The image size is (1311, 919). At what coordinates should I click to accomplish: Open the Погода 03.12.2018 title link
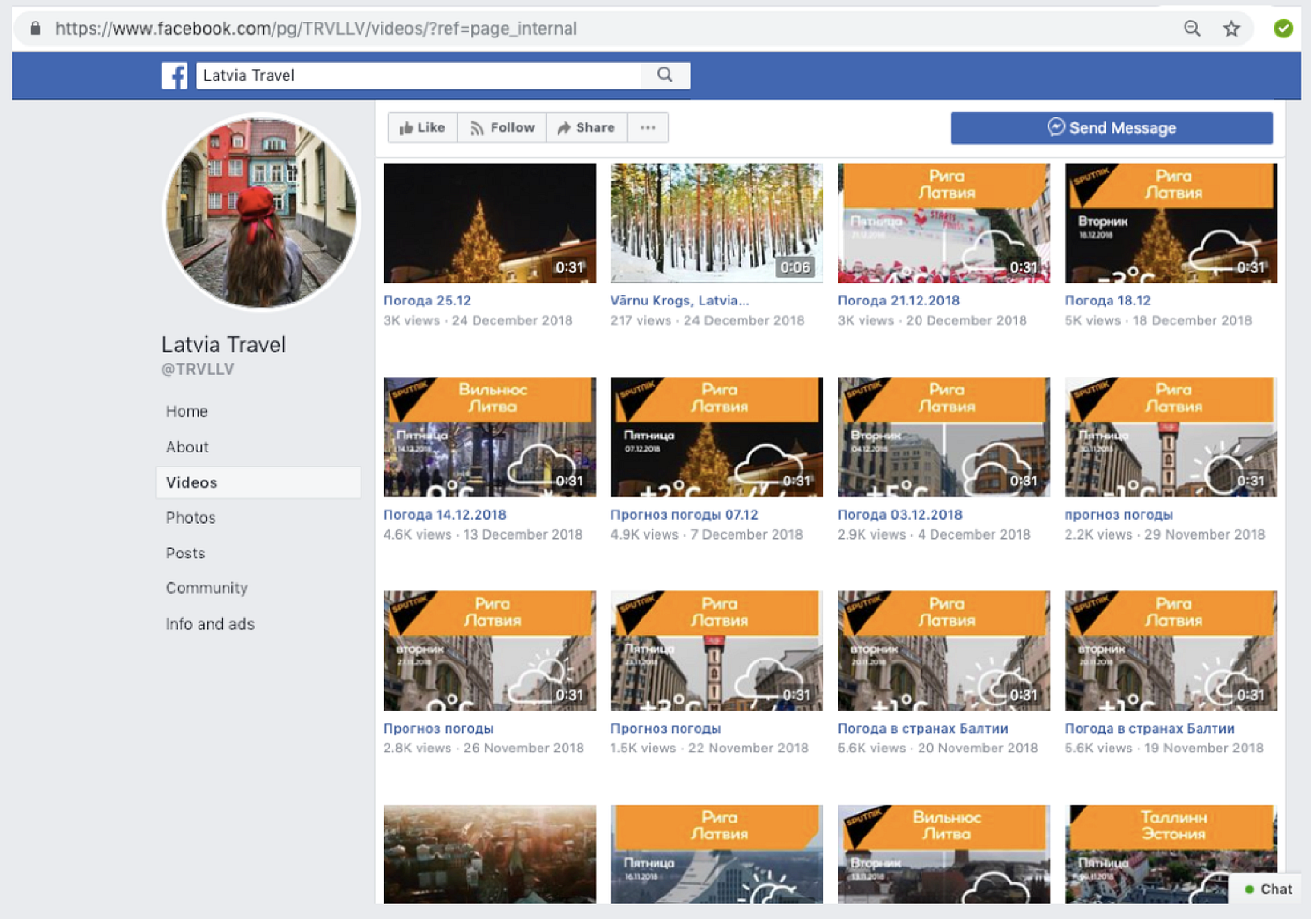coord(900,514)
